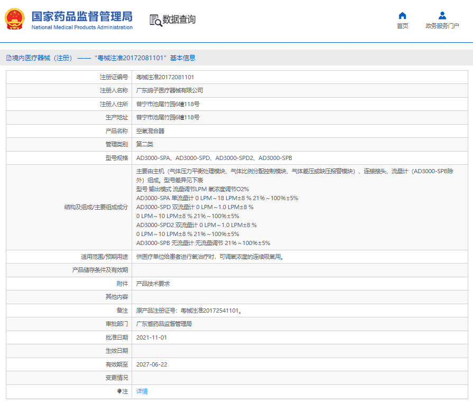Select registration number 粤械注准20172081101 value

coord(165,77)
